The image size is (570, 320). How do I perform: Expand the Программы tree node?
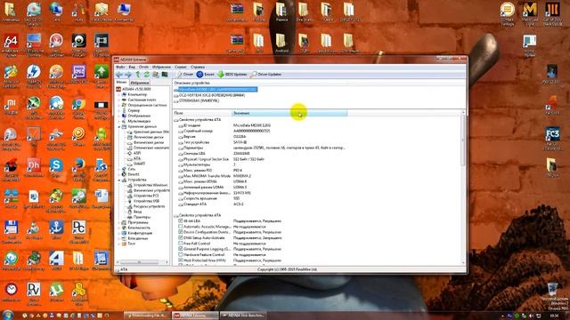pos(118,222)
